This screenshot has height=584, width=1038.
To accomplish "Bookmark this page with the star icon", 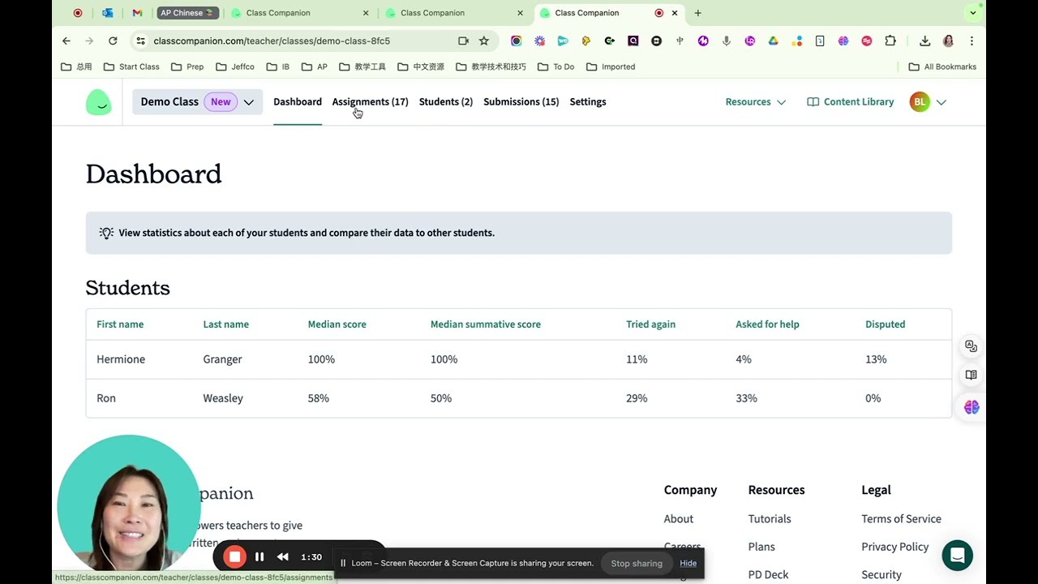I will 484,41.
